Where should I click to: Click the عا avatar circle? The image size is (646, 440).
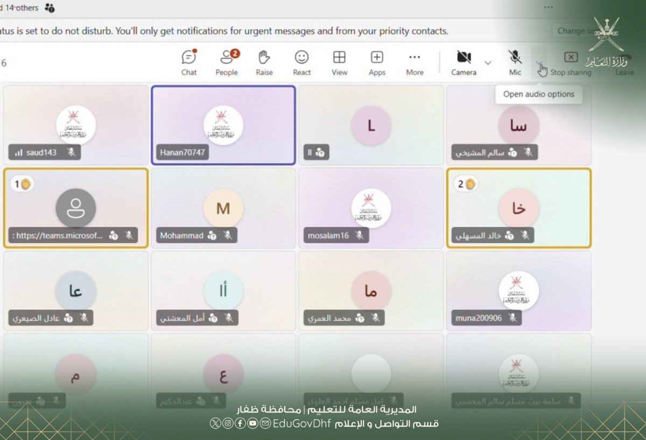76,290
